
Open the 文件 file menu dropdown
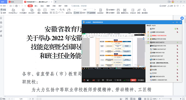pos(4,6)
